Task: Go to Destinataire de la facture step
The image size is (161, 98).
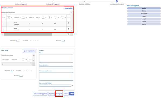Action: click(85, 4)
